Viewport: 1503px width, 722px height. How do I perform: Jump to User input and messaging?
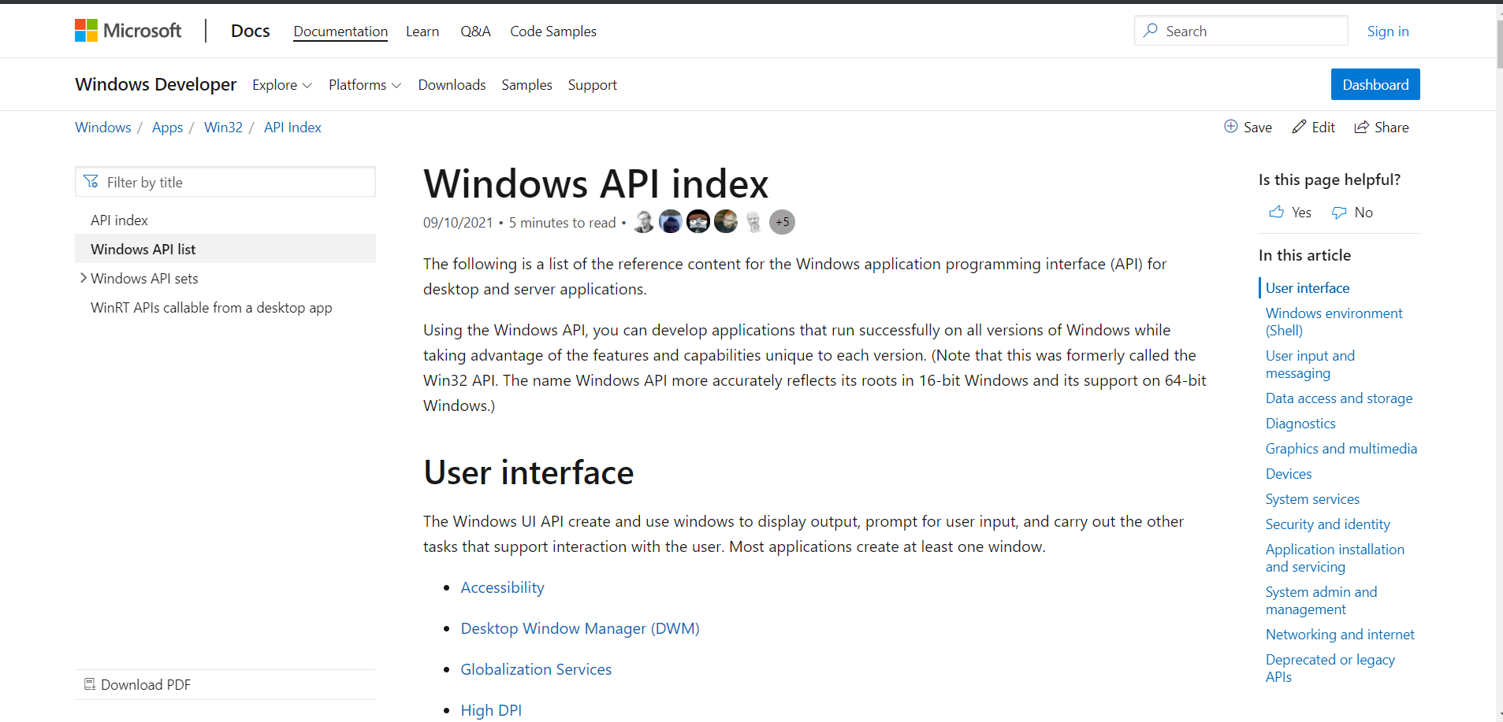(1310, 365)
